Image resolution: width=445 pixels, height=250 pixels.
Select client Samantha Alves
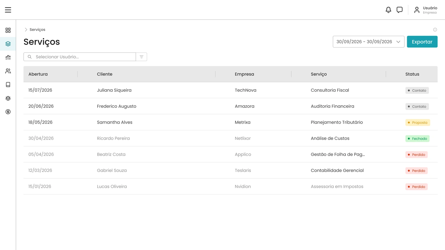point(115,122)
